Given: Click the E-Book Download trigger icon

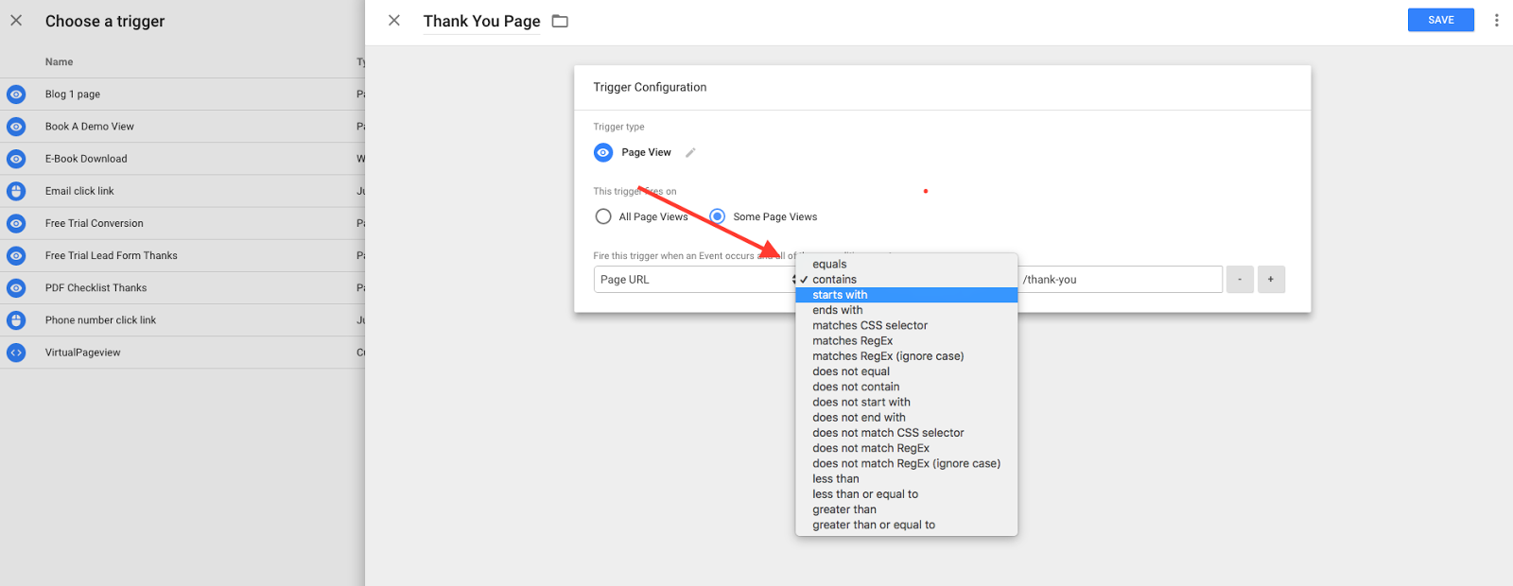Looking at the screenshot, I should click(x=16, y=159).
